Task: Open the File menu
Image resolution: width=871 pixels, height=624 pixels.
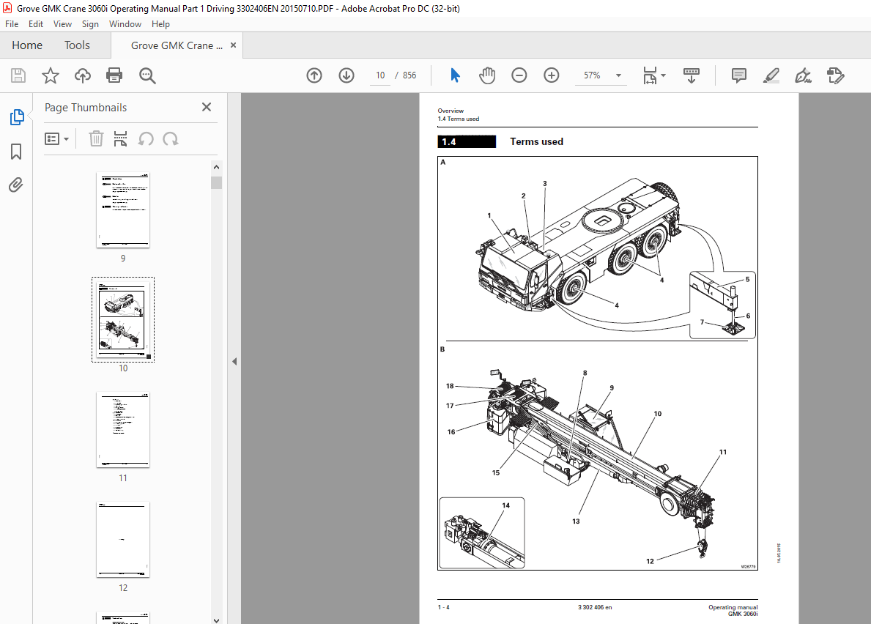Action: click(x=12, y=24)
